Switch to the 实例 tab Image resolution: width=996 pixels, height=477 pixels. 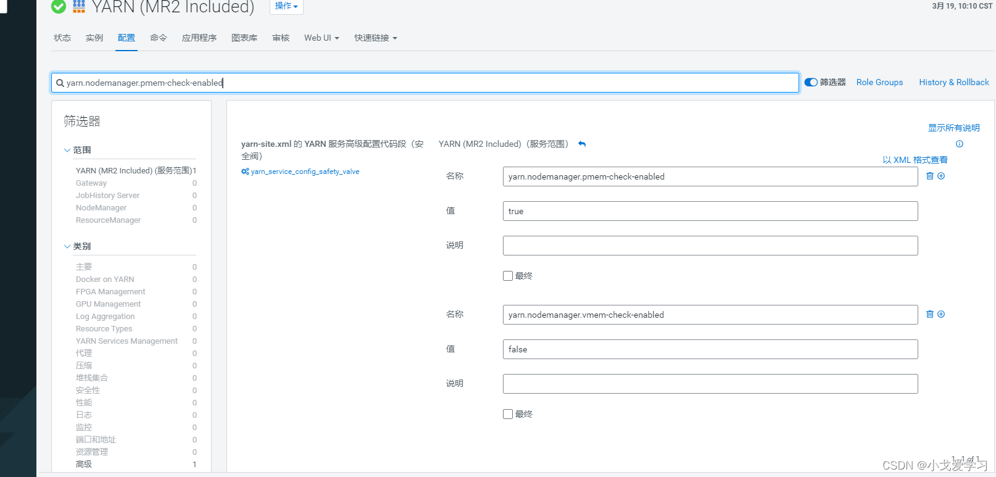94,38
